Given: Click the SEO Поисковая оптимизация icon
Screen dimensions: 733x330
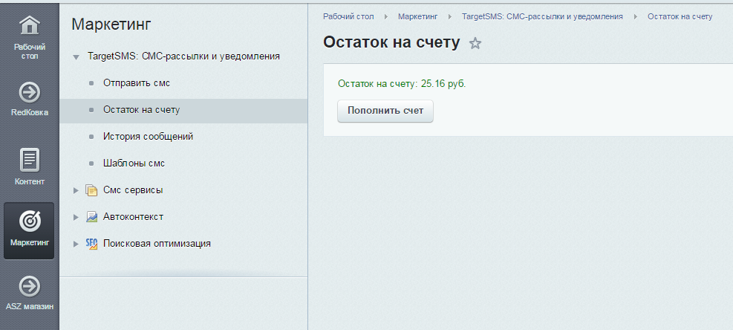Looking at the screenshot, I should coord(92,243).
